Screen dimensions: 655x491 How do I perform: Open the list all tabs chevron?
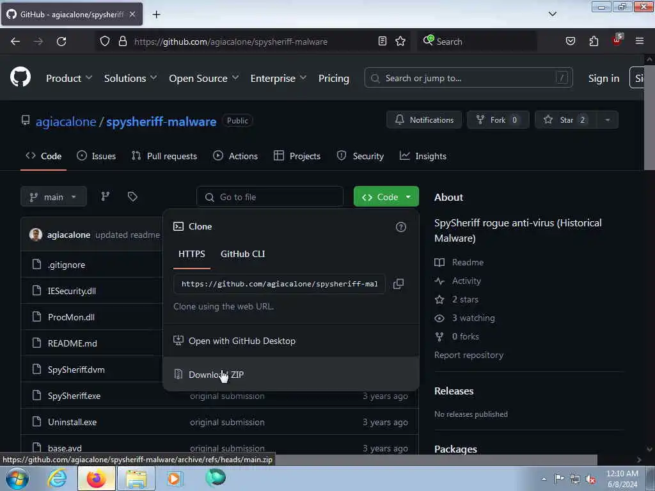click(x=552, y=14)
